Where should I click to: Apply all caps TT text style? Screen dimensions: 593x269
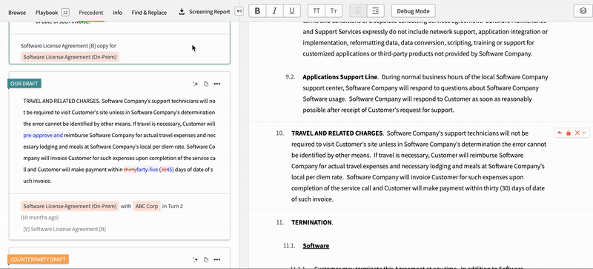click(317, 11)
